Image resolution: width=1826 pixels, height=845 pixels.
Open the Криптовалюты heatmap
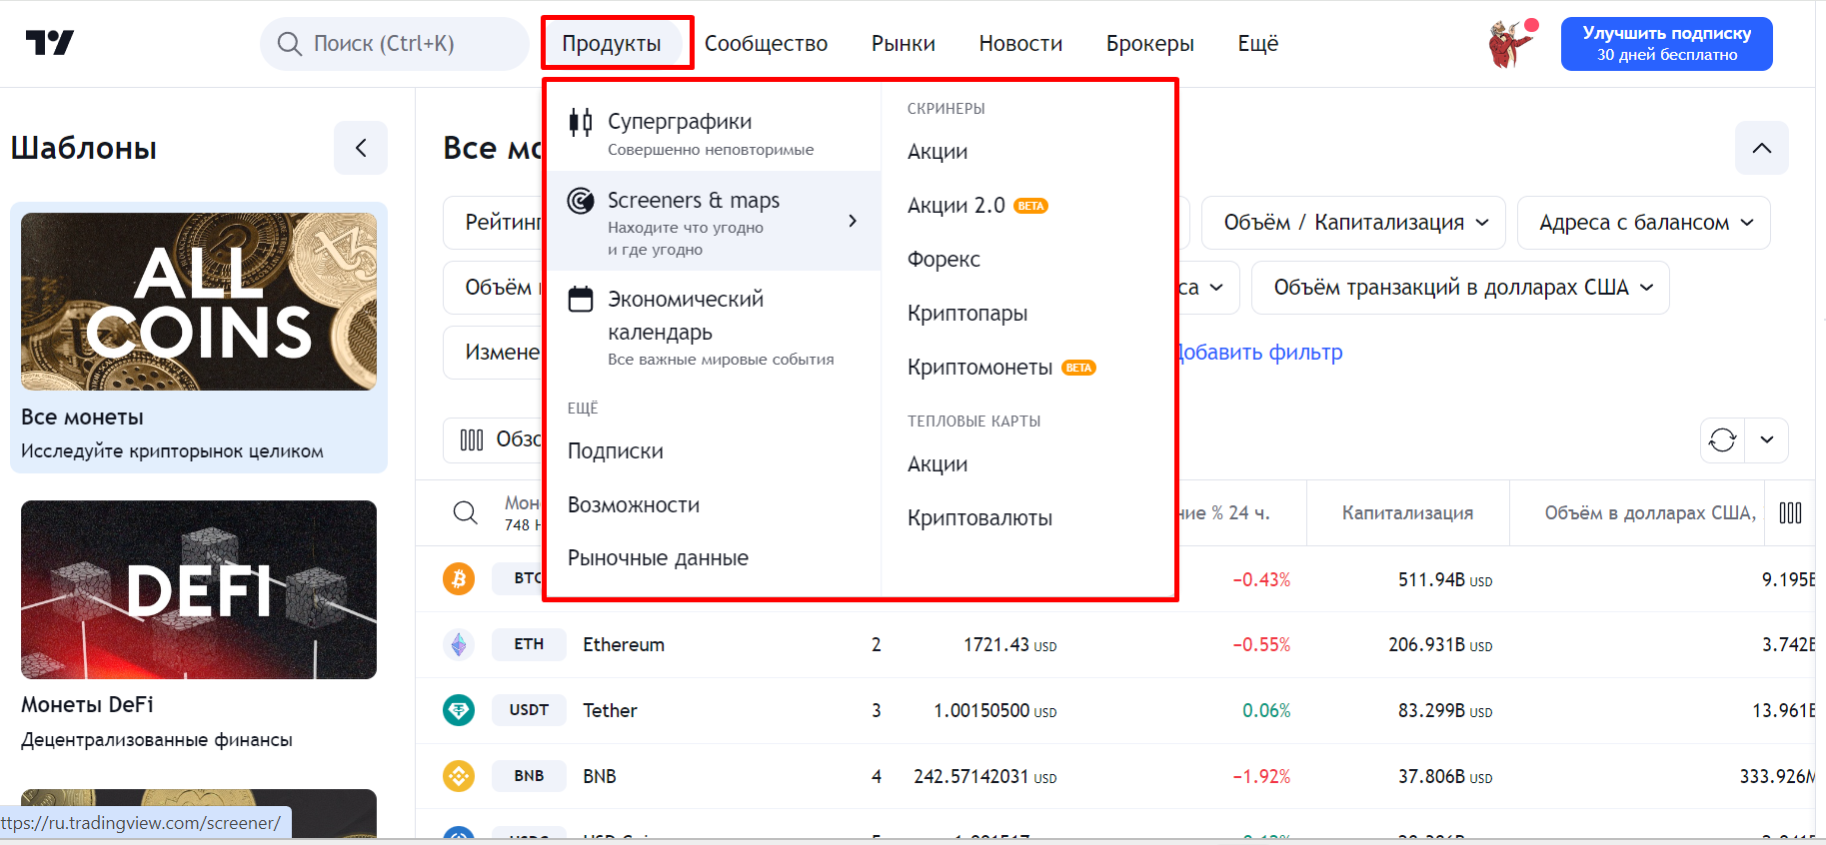click(x=979, y=518)
